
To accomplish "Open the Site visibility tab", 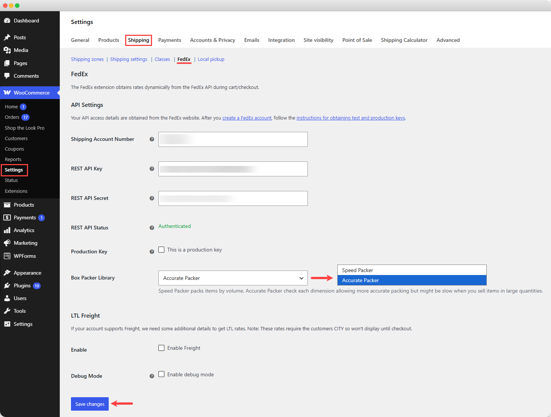I will coord(318,40).
